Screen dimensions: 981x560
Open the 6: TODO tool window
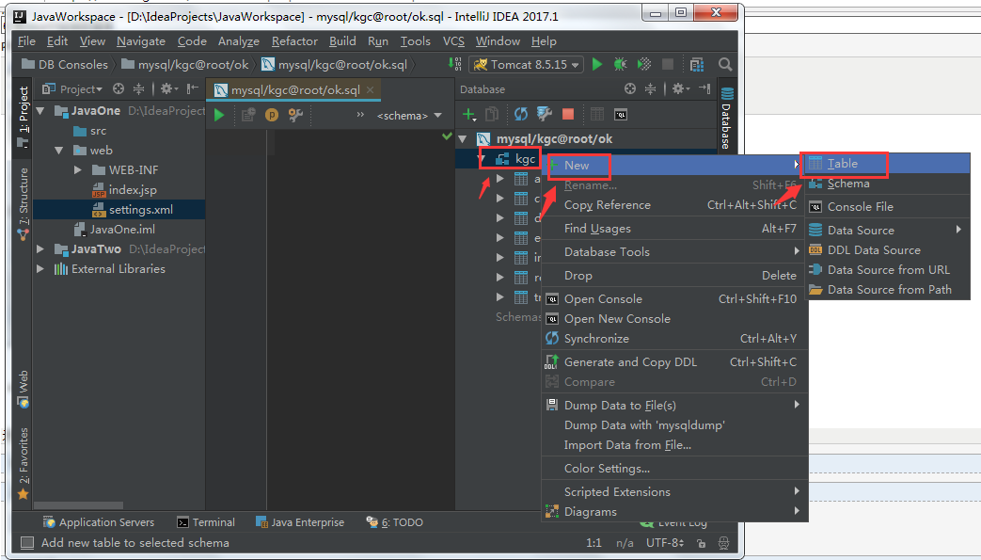(x=395, y=522)
